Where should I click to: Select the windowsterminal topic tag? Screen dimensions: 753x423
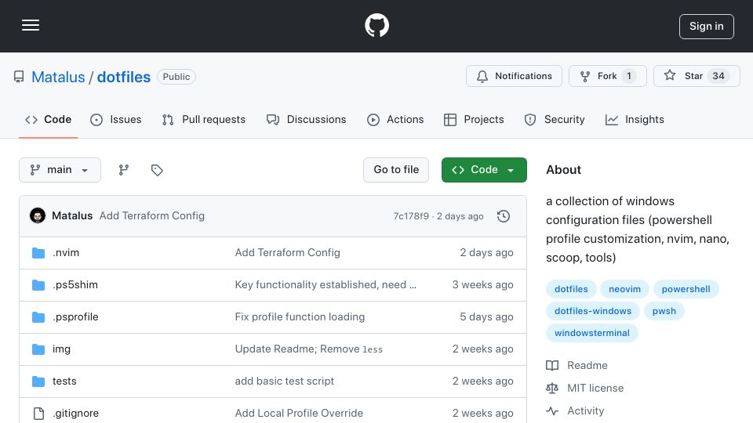(591, 334)
